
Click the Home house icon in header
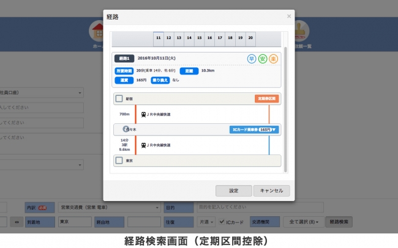(x=96, y=30)
